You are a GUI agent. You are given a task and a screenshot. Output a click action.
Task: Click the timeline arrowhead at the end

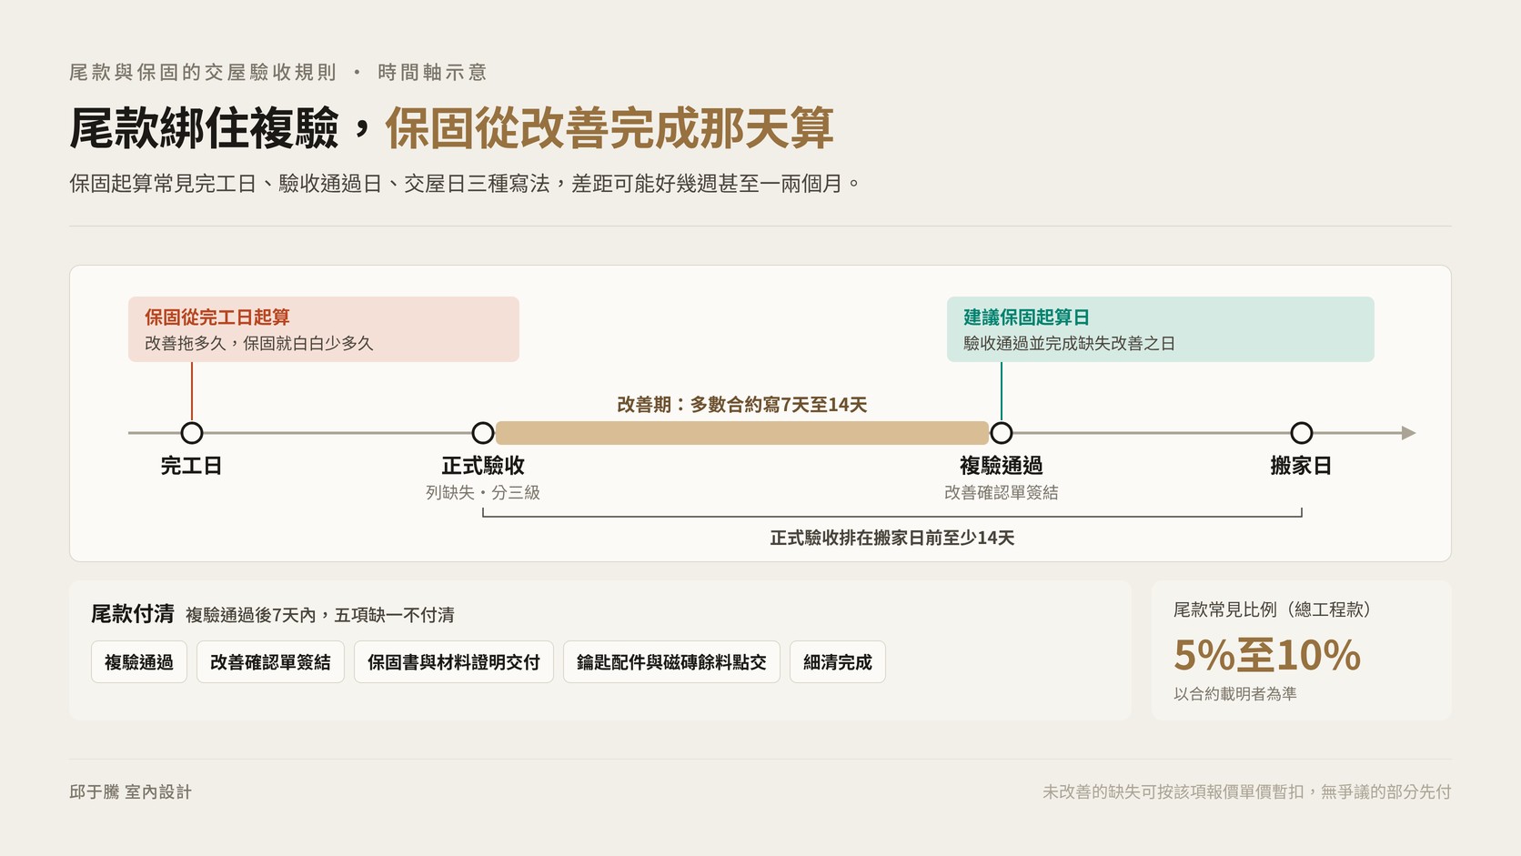coord(1409,433)
